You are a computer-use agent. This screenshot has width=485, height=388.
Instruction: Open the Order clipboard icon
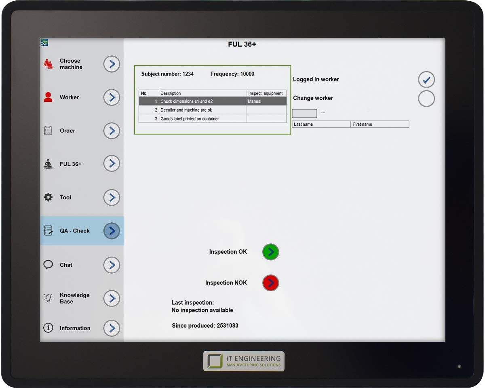[48, 130]
